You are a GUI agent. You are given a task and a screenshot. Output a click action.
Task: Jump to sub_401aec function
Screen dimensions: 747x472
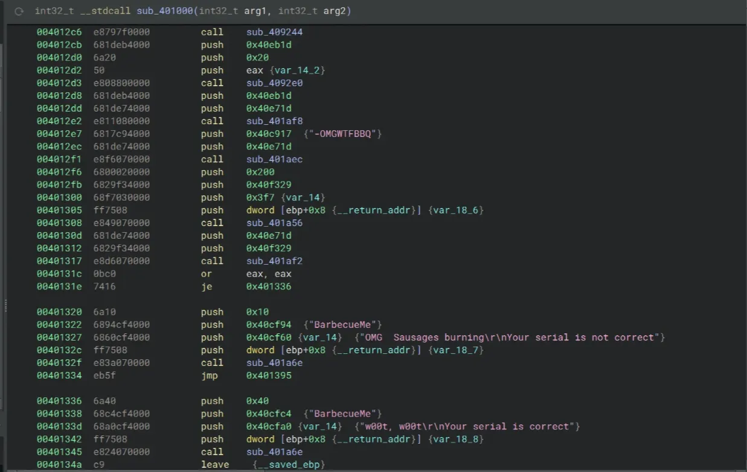[274, 160]
